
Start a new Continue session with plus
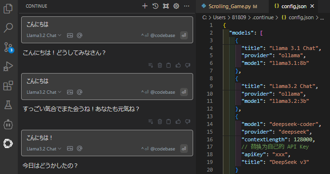145,6
